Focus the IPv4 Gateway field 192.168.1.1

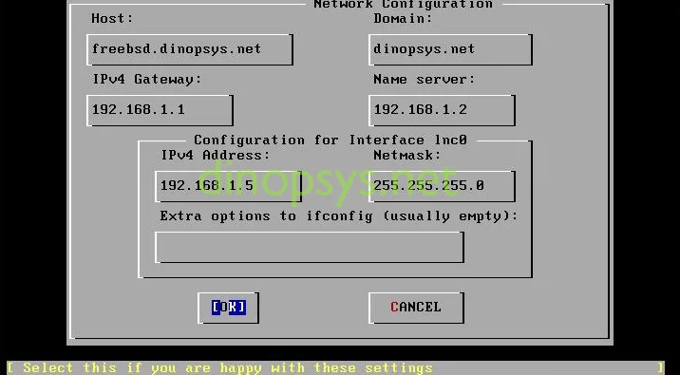(x=160, y=110)
